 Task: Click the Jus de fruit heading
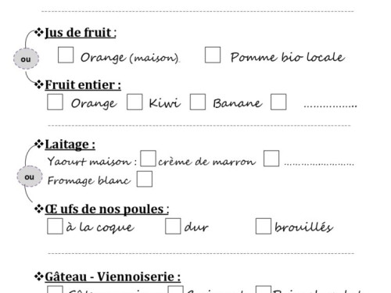(81, 33)
